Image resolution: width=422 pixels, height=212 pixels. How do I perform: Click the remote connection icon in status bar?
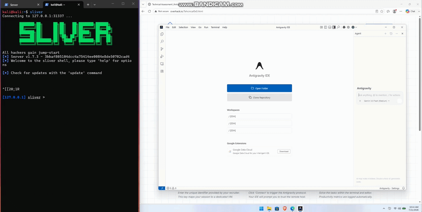(x=162, y=188)
